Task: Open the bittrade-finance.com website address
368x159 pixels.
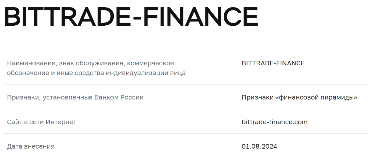Action: (x=275, y=122)
